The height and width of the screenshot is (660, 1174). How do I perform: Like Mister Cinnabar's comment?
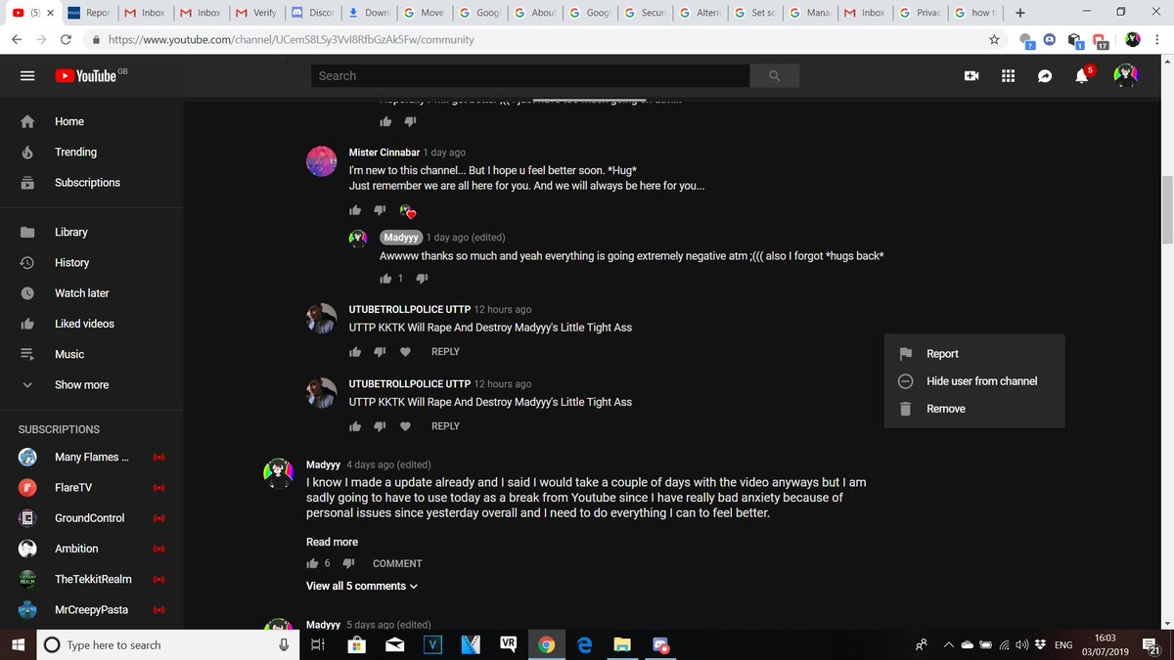[355, 210]
